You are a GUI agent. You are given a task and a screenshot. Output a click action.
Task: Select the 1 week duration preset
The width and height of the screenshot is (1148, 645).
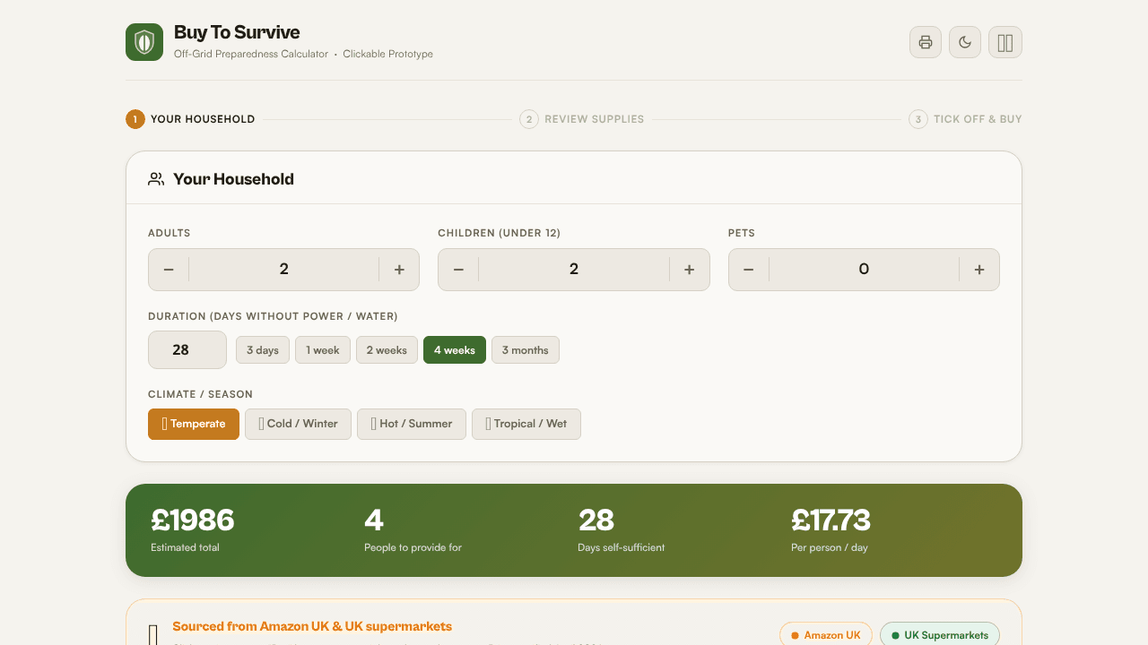(323, 350)
